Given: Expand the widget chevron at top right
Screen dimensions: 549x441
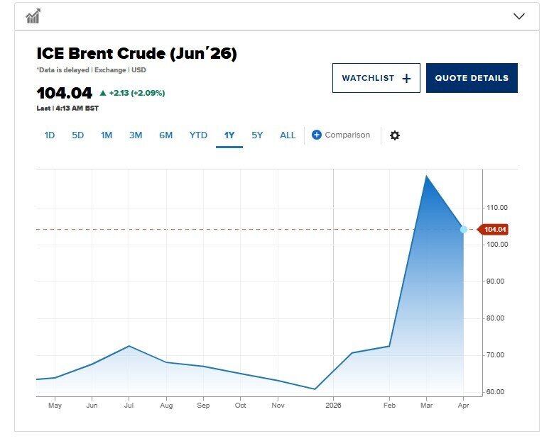Looking at the screenshot, I should [518, 16].
